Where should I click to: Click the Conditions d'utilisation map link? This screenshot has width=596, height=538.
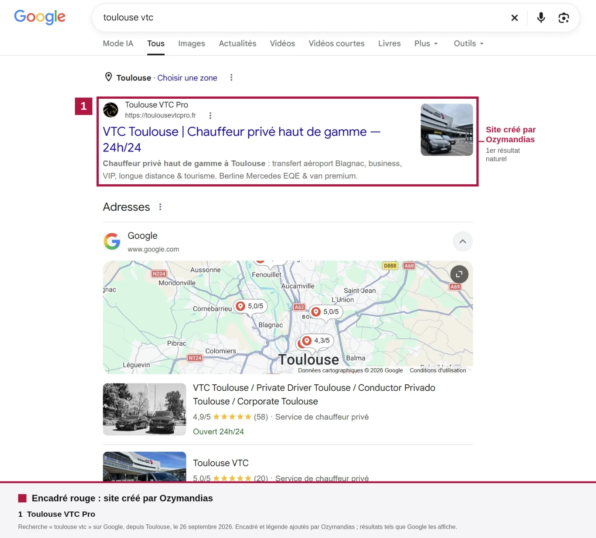coord(438,370)
